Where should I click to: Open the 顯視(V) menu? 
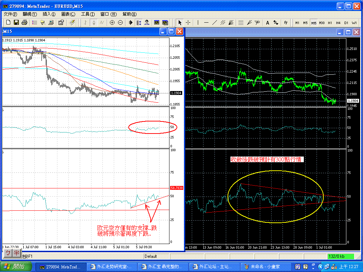(x=30, y=14)
